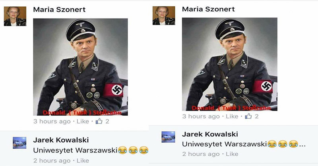Like Maria Szonert's left image comment

[x=83, y=121]
